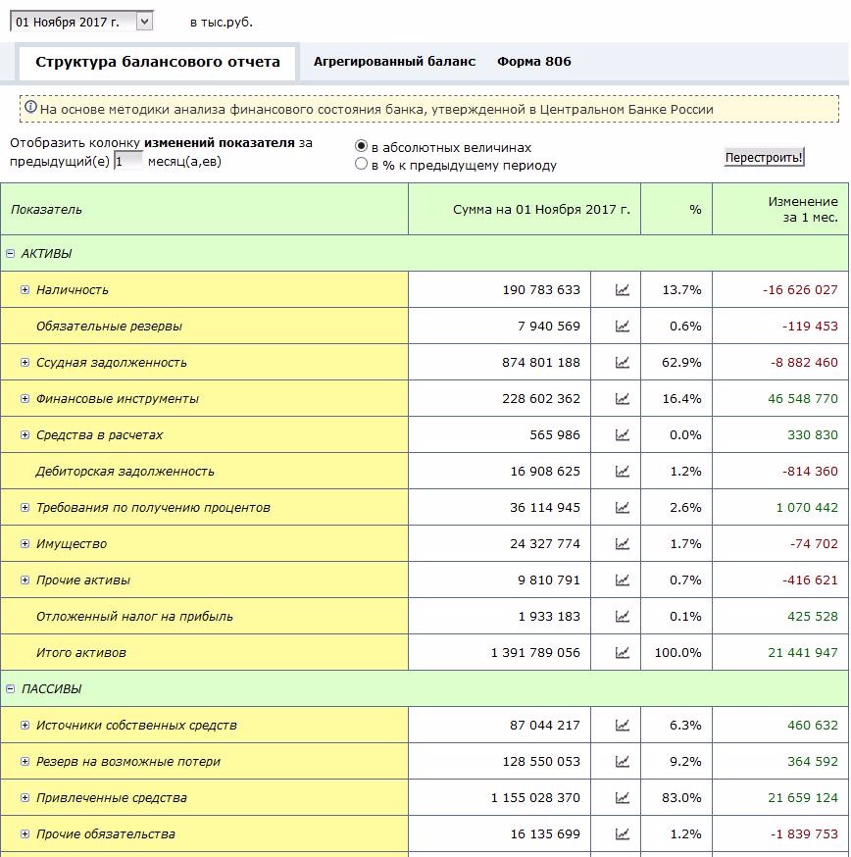Click the change value 21 441 947
851x857 pixels.
click(x=802, y=652)
